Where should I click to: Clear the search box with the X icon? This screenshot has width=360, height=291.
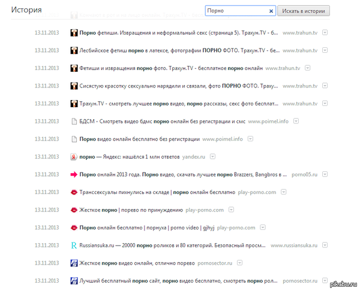pyautogui.click(x=271, y=11)
